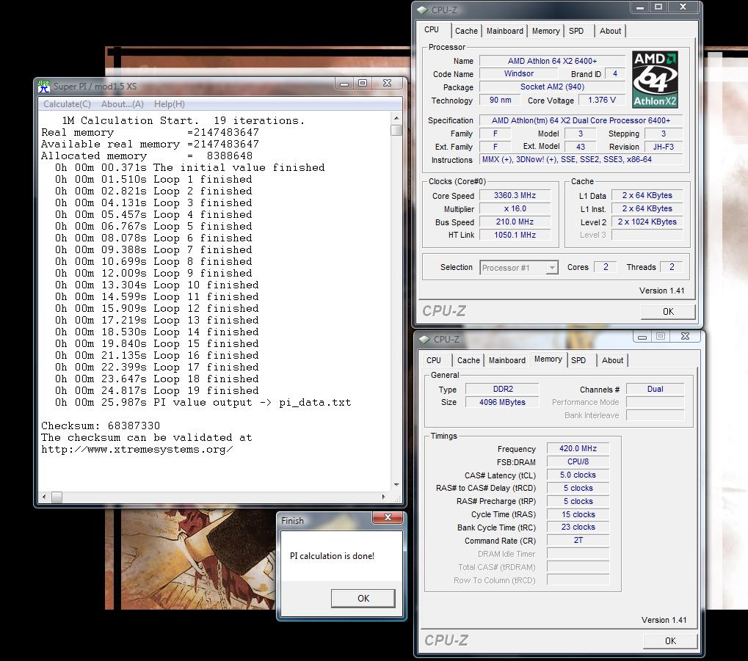Switch to About tab in upper CPU-Z
This screenshot has width=748, height=661.
(610, 31)
